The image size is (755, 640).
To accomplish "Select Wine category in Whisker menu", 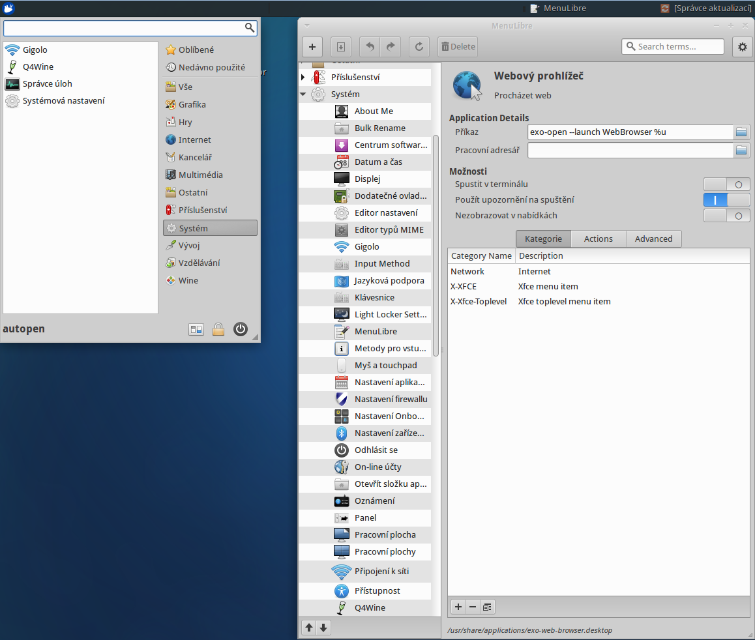I will click(x=210, y=280).
